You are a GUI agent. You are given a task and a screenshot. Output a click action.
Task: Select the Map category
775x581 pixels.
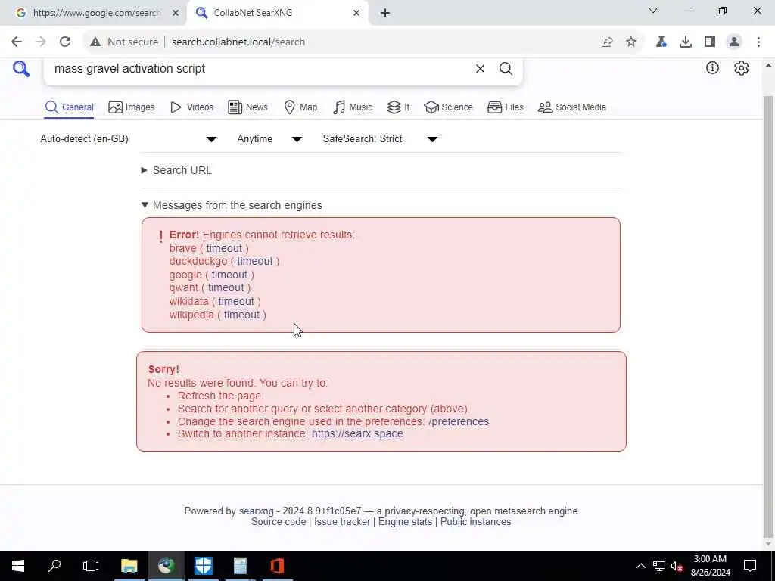pos(300,107)
